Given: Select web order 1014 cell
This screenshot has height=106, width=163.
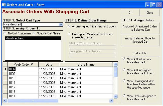Looking at the screenshot, I should click(23, 96).
